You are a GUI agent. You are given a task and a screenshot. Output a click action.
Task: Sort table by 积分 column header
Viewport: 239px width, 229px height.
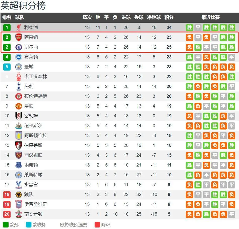(x=169, y=17)
